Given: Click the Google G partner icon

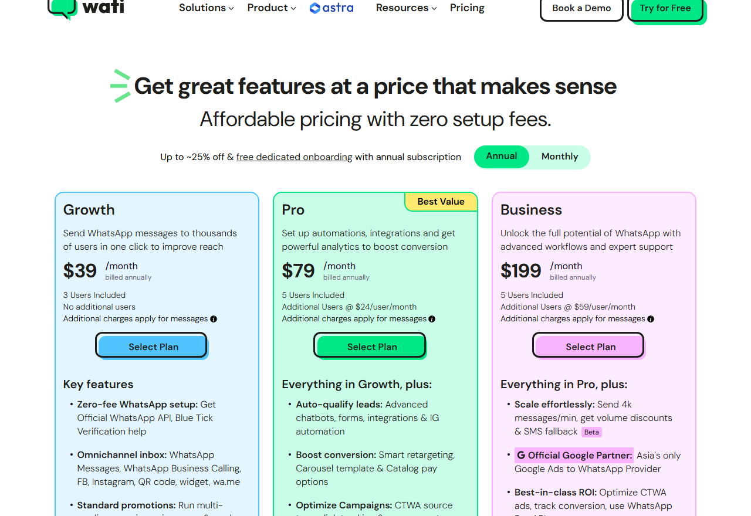Looking at the screenshot, I should point(520,455).
